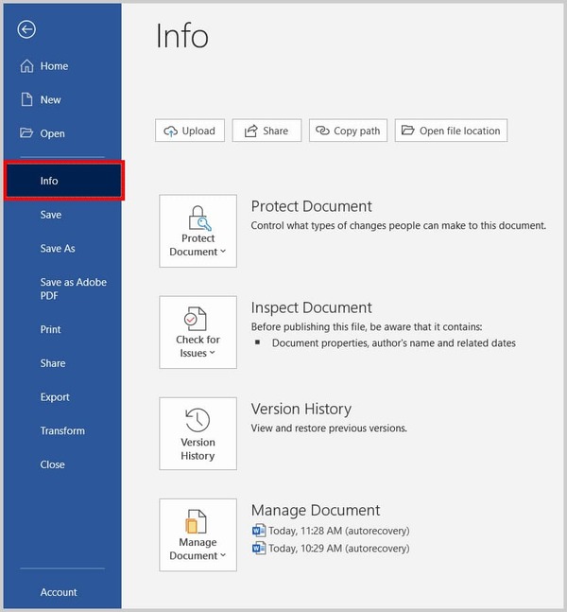The width and height of the screenshot is (567, 612).
Task: Click the Word icon beside 10:29 AM version
Action: pyautogui.click(x=259, y=549)
